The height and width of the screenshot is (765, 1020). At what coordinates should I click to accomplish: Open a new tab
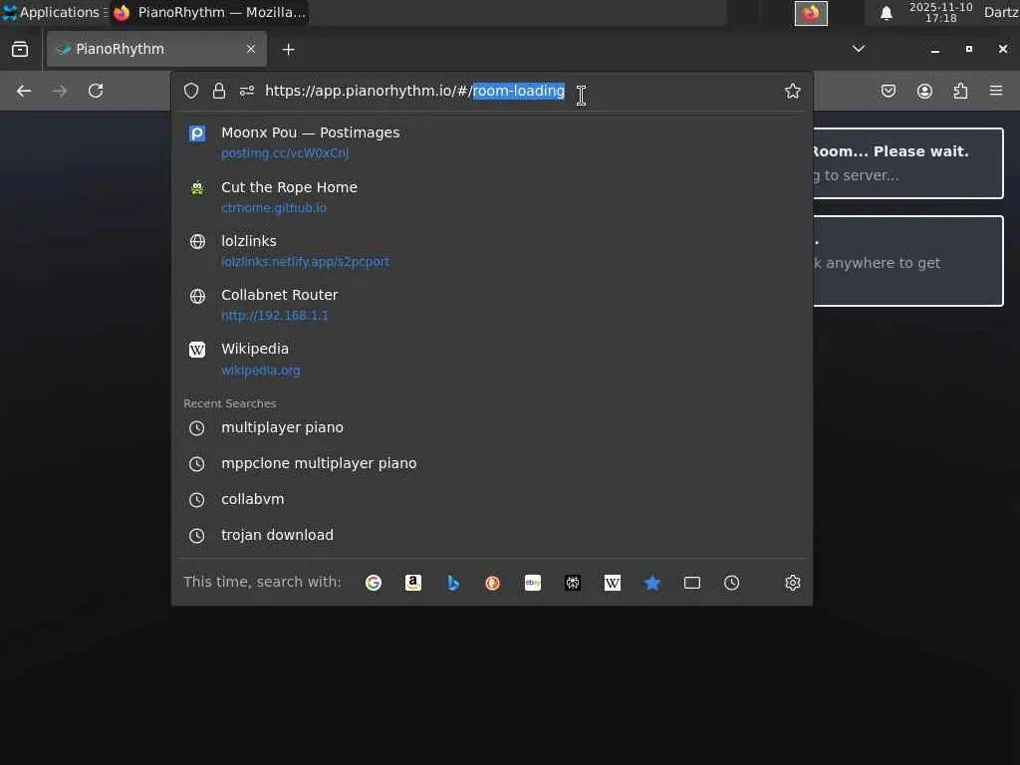coord(288,50)
